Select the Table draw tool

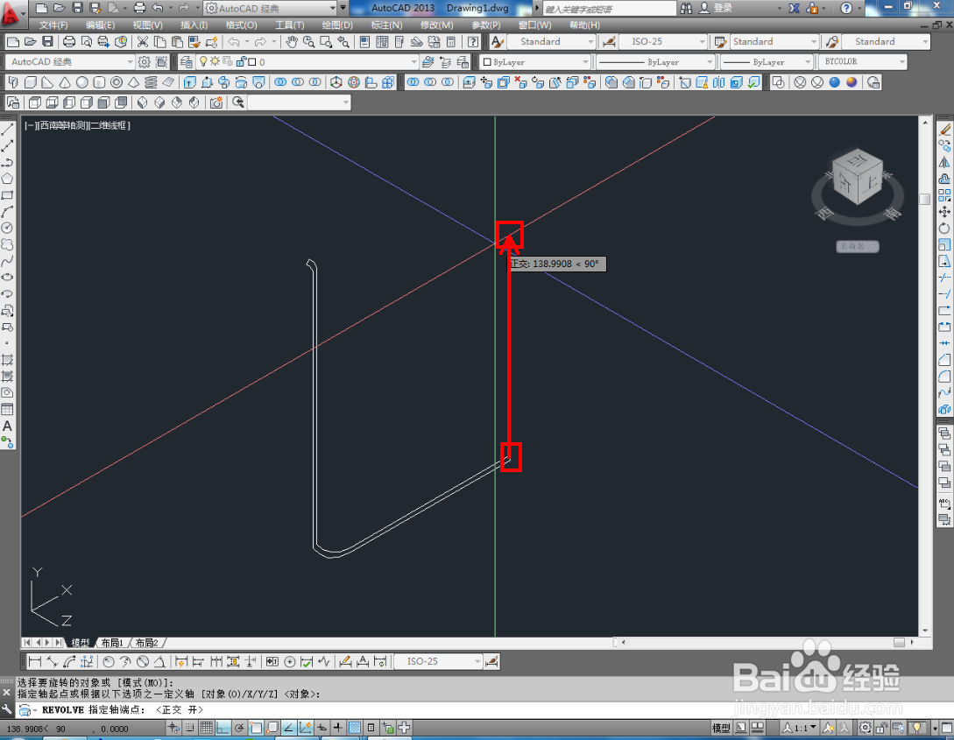click(x=7, y=409)
